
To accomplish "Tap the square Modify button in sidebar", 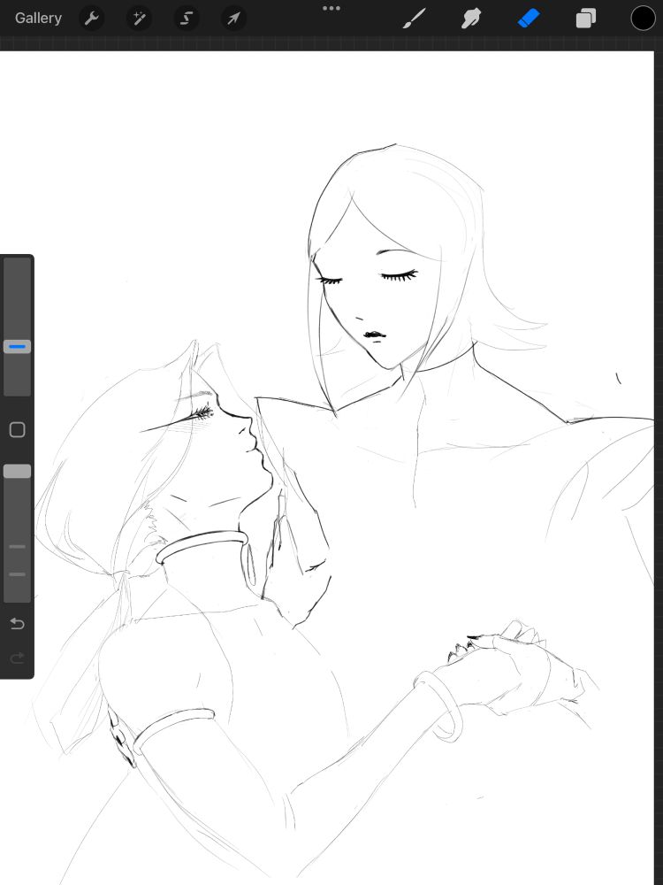I will (17, 430).
